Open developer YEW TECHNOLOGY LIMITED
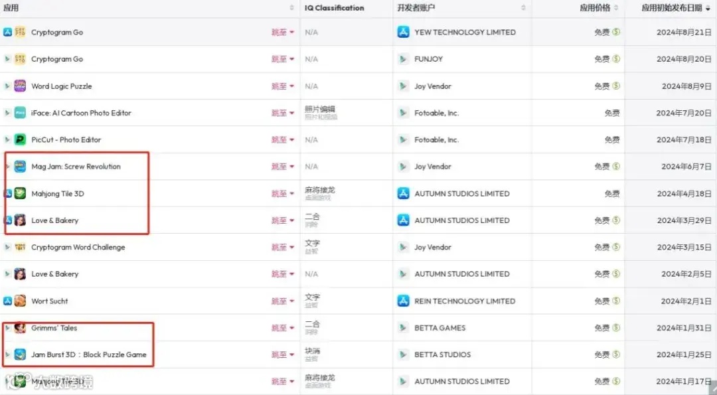 click(x=465, y=32)
